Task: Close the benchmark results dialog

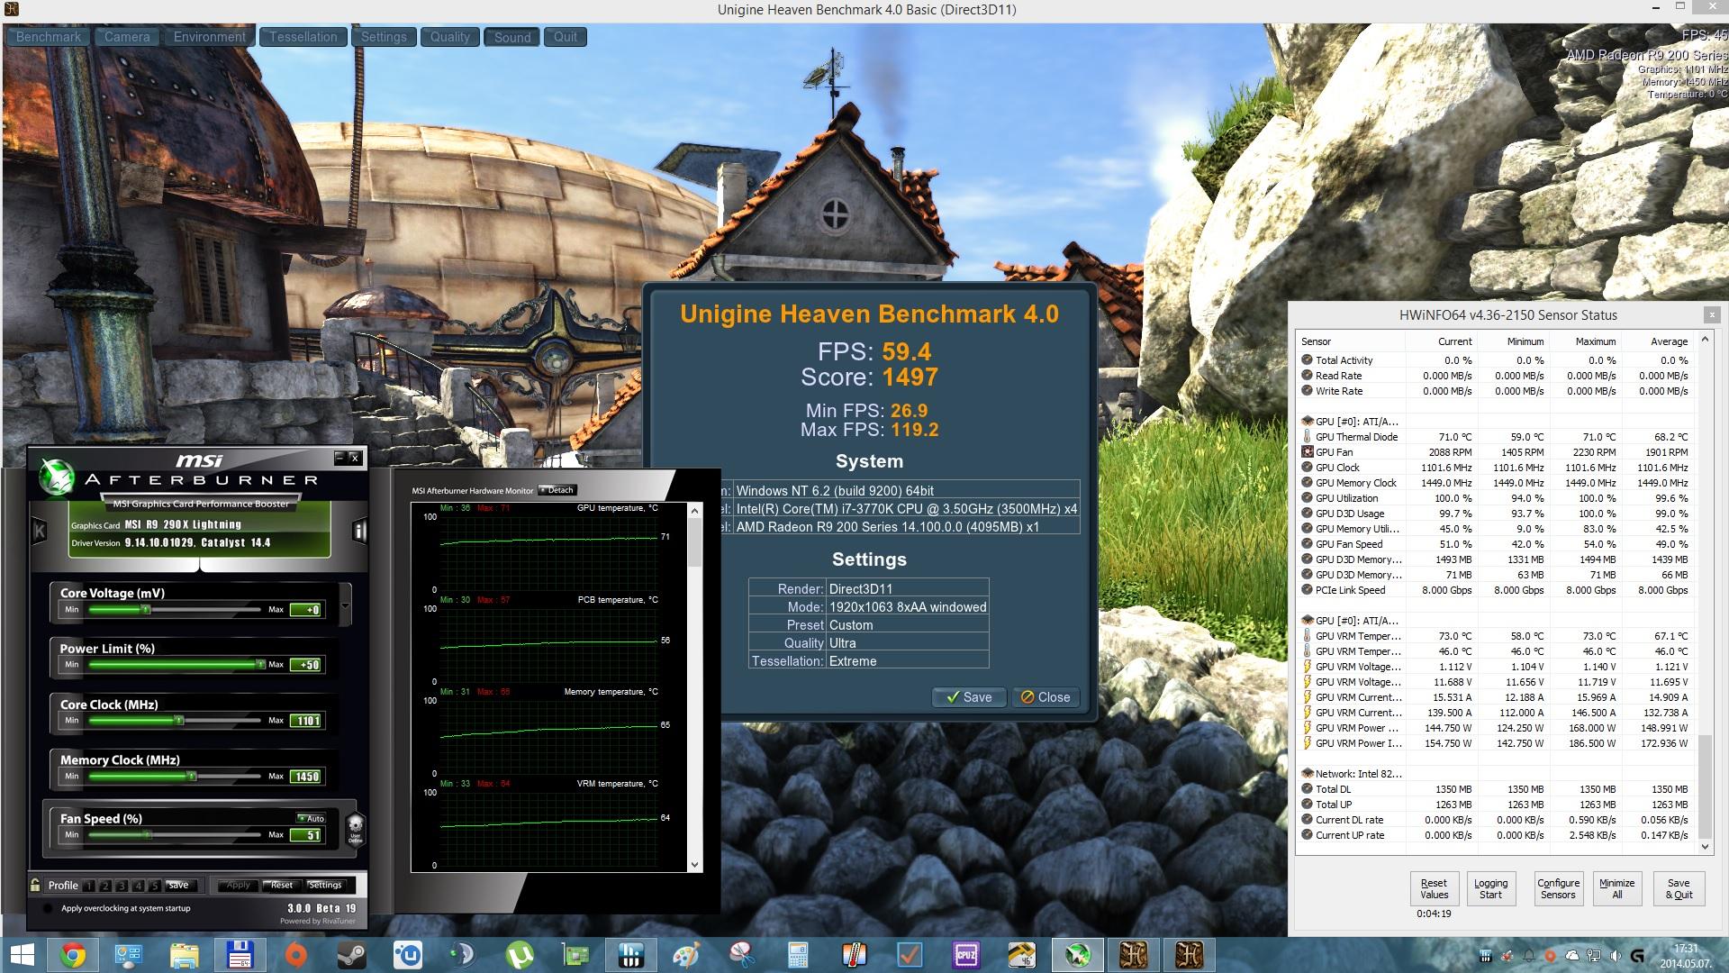Action: click(1045, 697)
